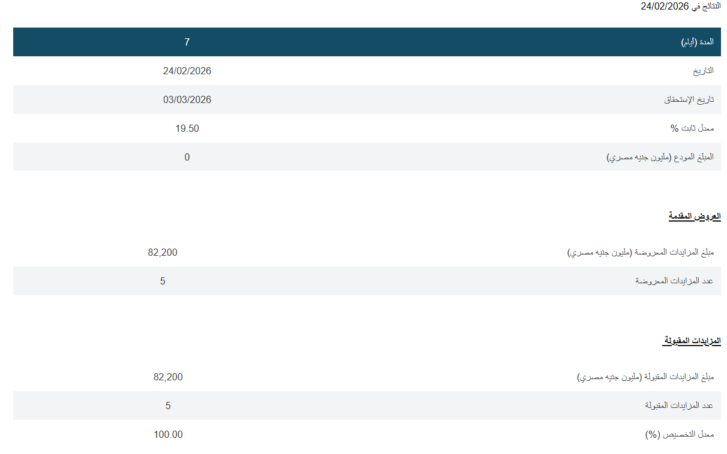
Task: Select the تاريخ الإستحقاق label
Action: click(689, 99)
